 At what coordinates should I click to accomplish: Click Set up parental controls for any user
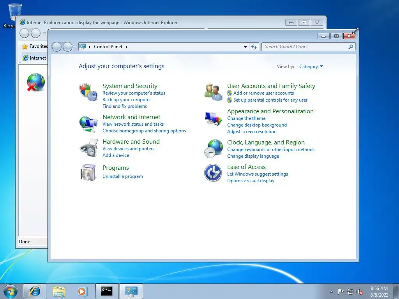(270, 100)
